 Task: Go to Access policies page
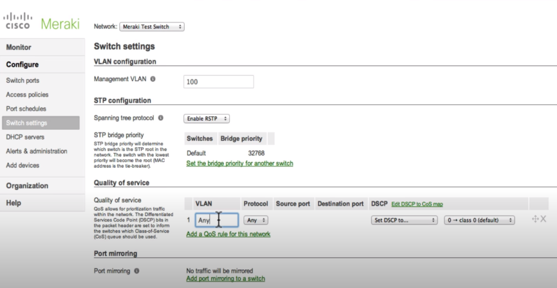click(27, 94)
